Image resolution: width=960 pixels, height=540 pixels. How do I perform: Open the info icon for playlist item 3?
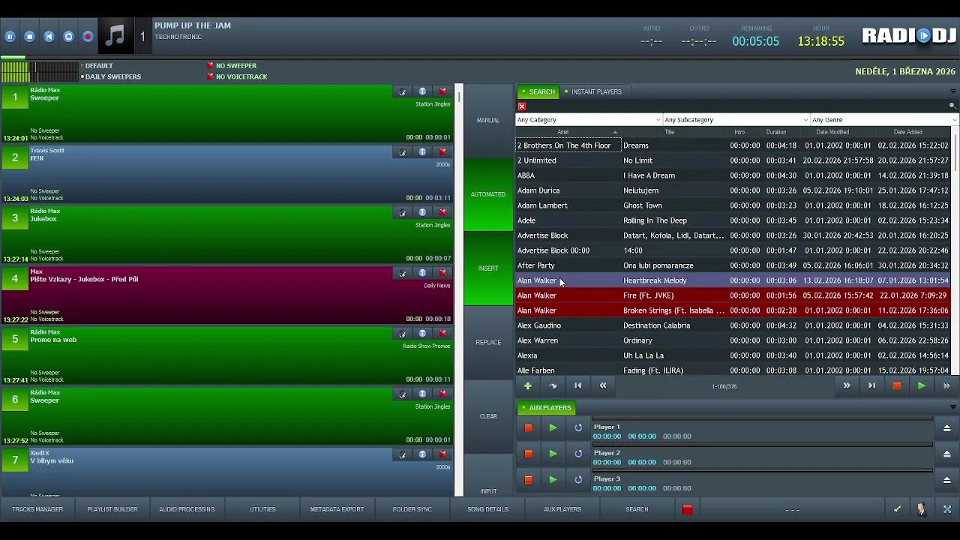[x=422, y=212]
